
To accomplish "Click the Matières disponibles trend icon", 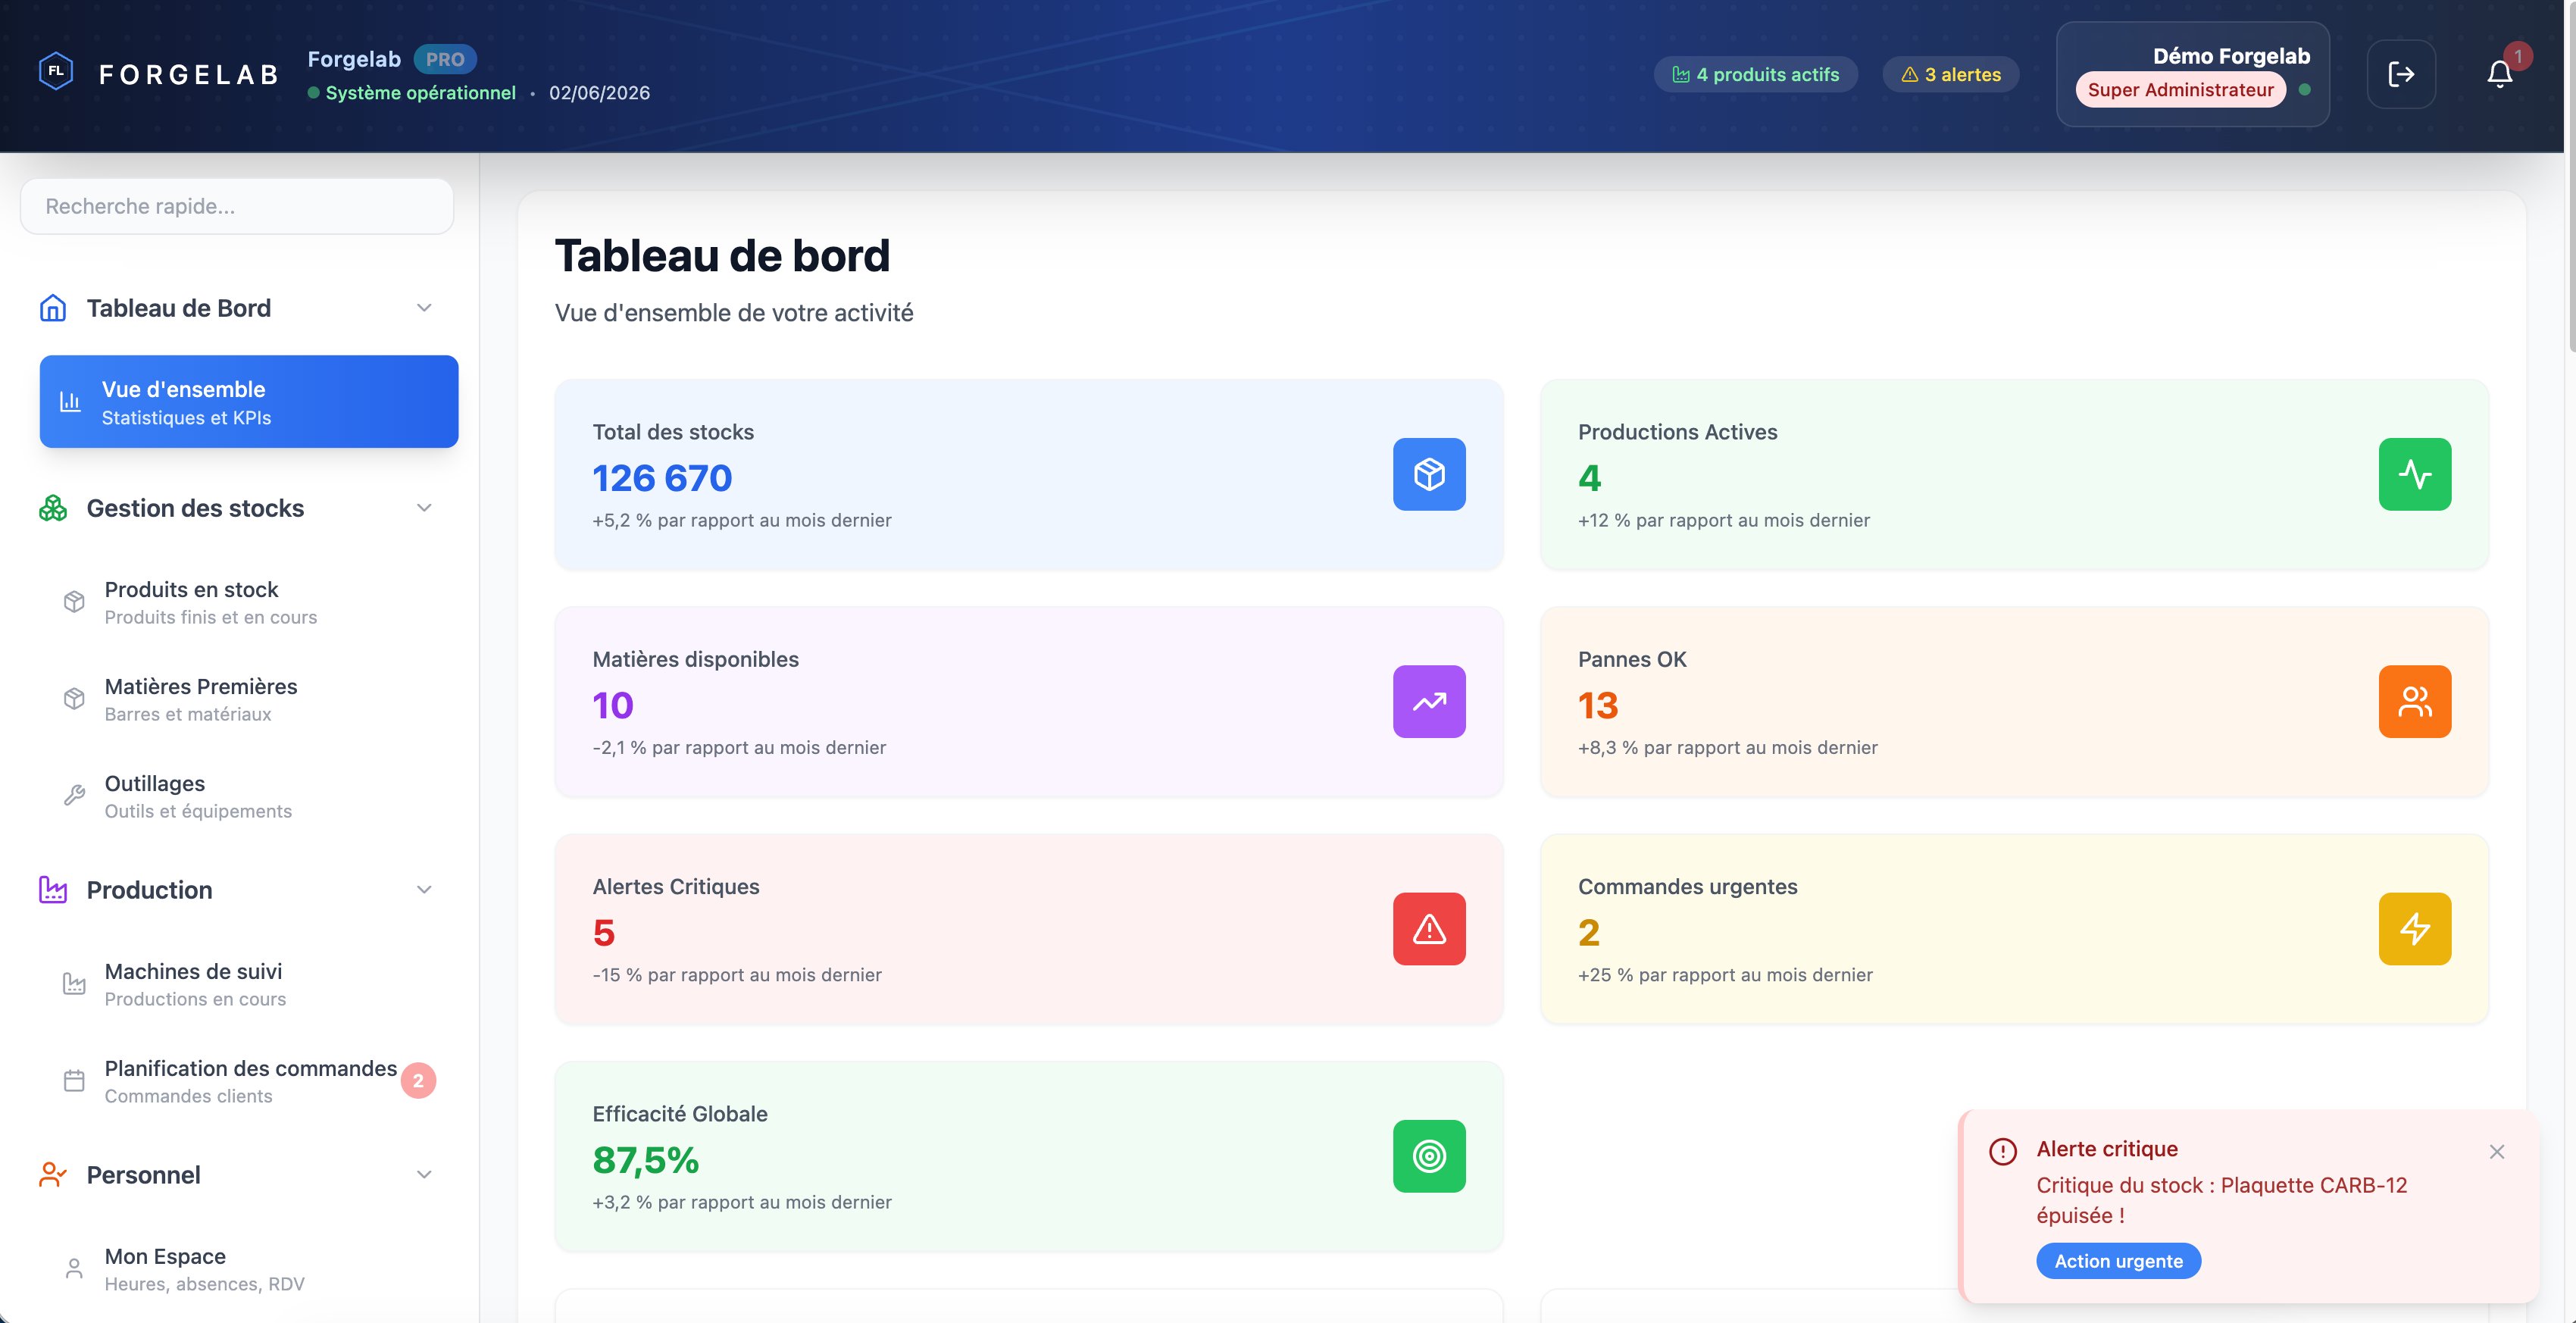I will [x=1429, y=701].
